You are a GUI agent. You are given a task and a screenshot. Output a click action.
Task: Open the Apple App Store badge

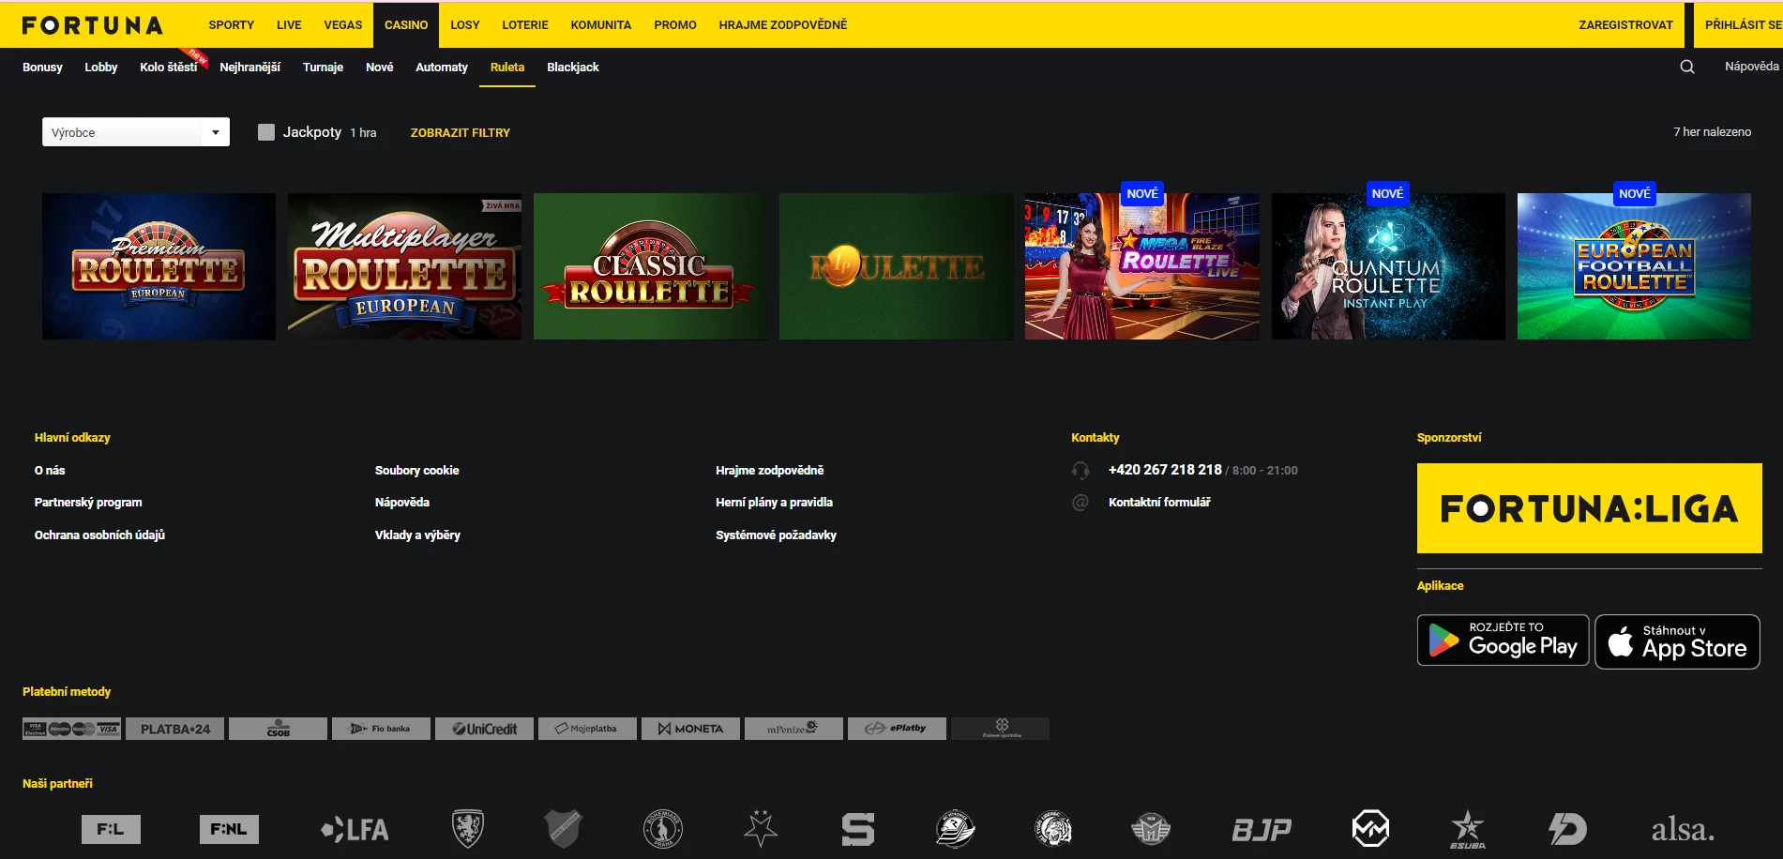pos(1677,642)
